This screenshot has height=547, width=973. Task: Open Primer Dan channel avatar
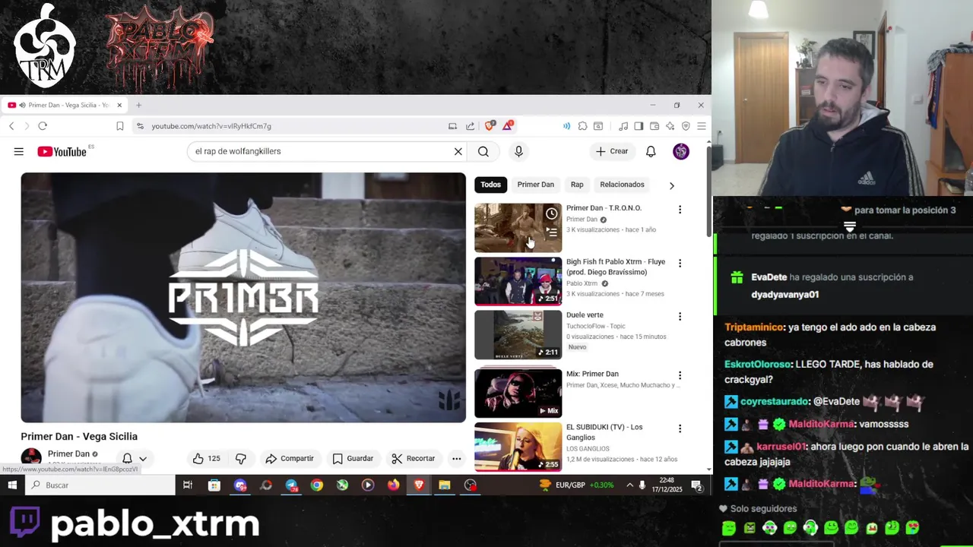pos(31,457)
